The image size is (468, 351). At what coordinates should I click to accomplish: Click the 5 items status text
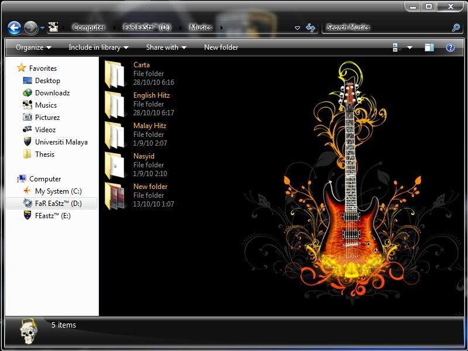click(x=64, y=325)
